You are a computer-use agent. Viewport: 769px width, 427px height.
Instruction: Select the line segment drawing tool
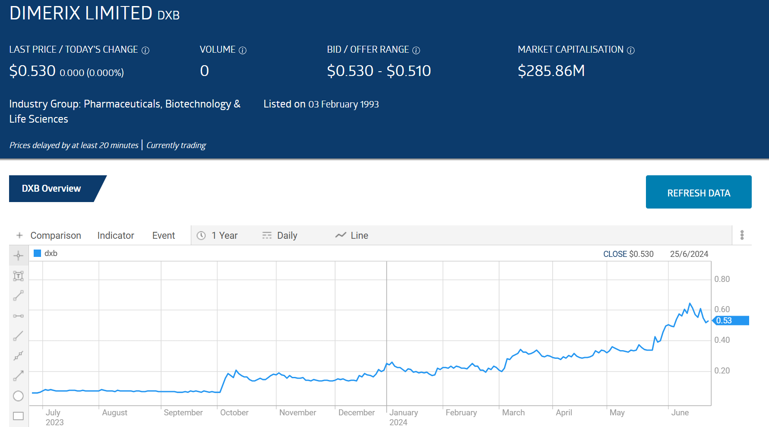pyautogui.click(x=18, y=296)
